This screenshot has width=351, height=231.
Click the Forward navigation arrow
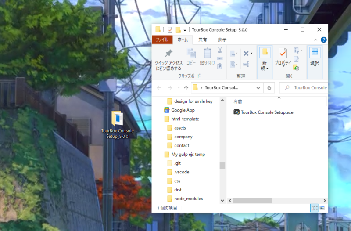tap(170, 88)
